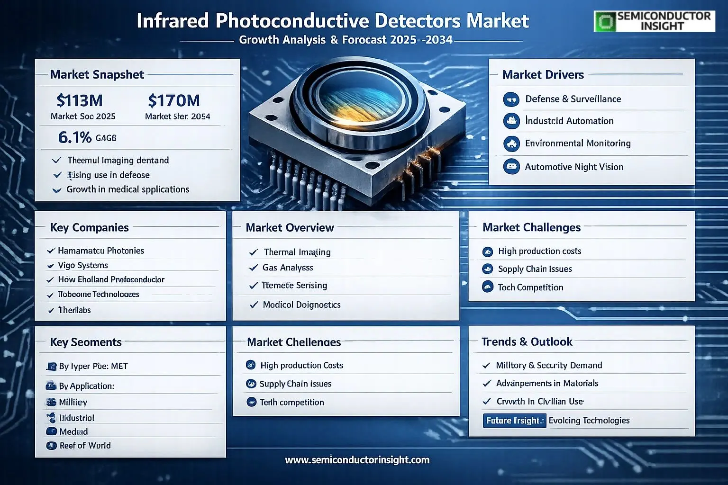Click the 'Key Companies' heading
Viewport: 728px width, 485px height.
tap(90, 227)
